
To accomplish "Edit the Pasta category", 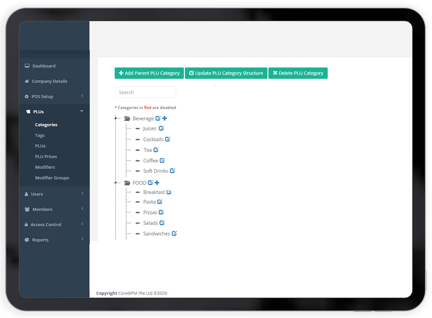I will [160, 202].
